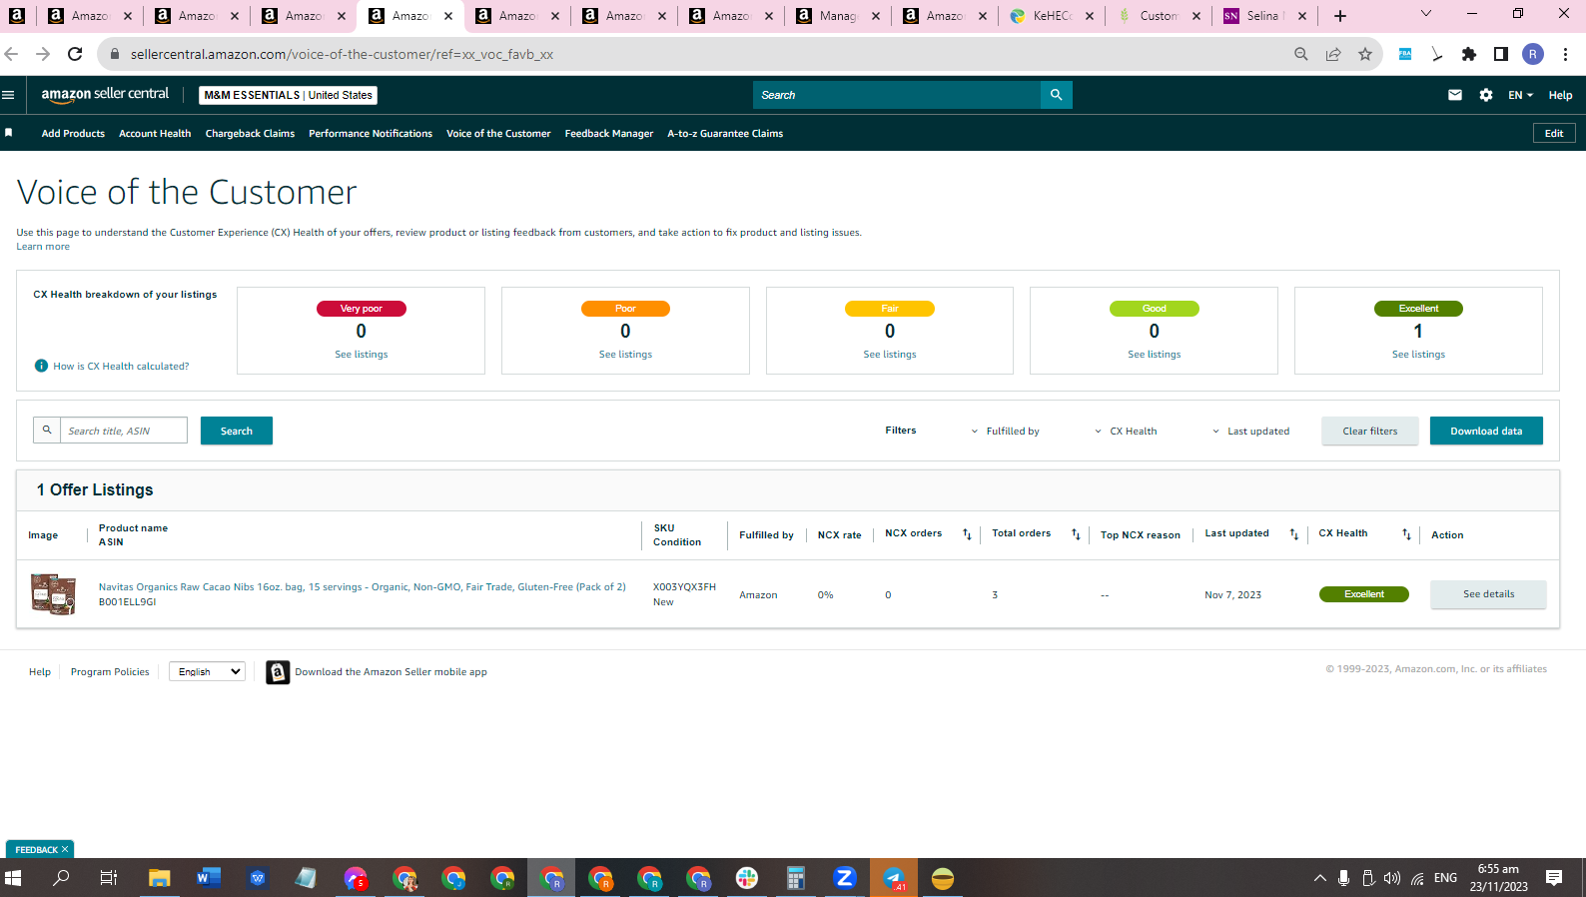1586x897 pixels.
Task: Close the FEEDBACK tab at bottom left
Action: click(65, 849)
